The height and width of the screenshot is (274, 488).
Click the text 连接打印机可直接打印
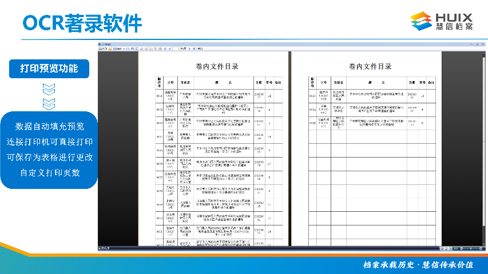50,142
